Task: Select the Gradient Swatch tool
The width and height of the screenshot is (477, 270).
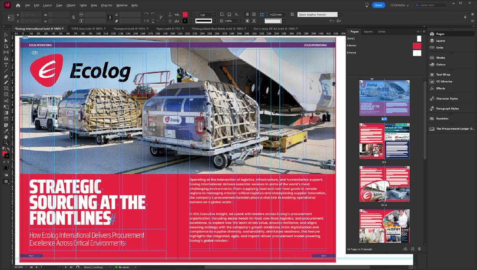Action: tap(6, 113)
